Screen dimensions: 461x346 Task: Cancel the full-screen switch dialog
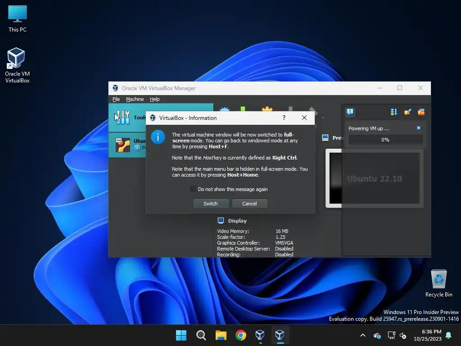point(249,204)
